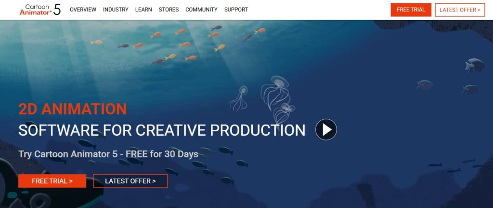Click the large gray fish at upper right
Image resolution: width=493 pixels, height=208 pixels.
[475, 65]
